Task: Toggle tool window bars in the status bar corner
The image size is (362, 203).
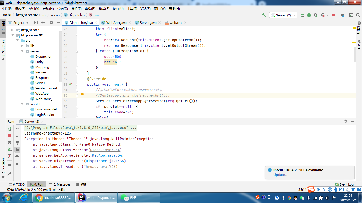Action: point(3,190)
